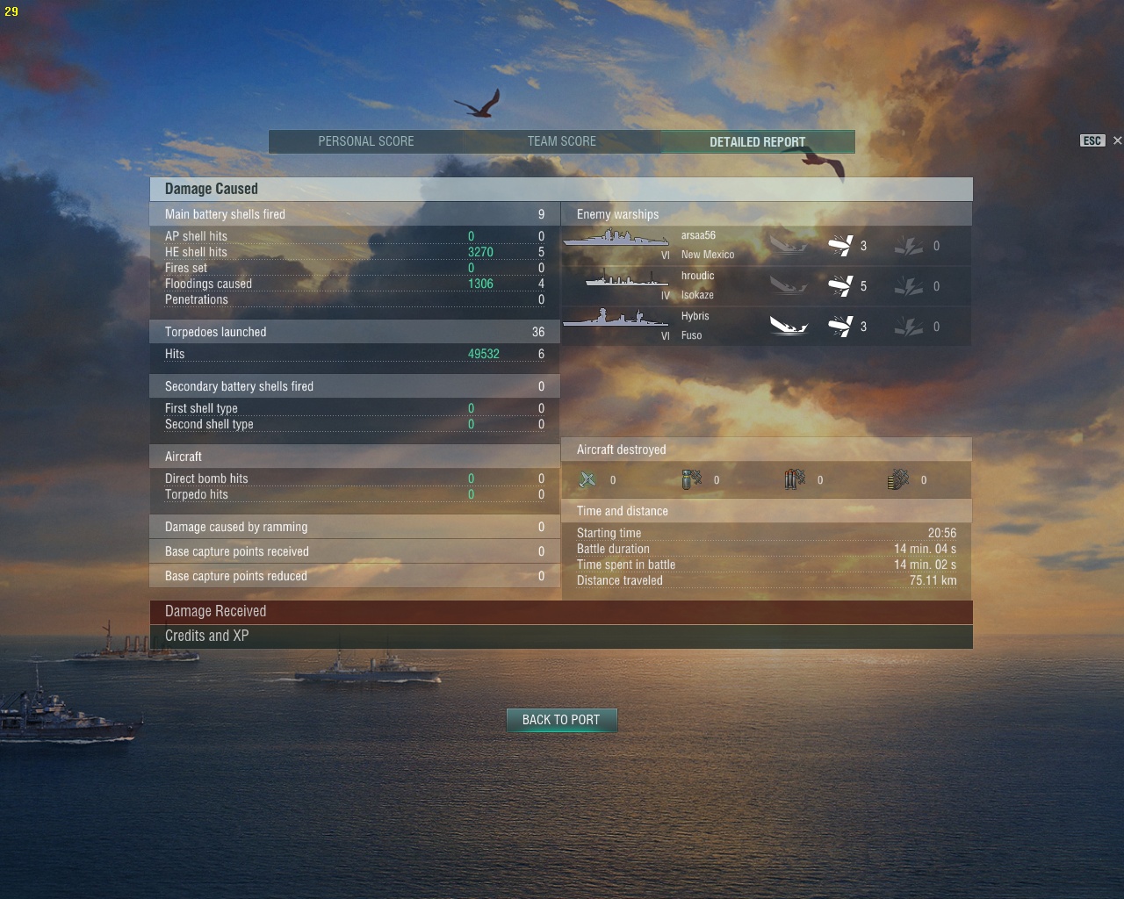
Task: Switch to the Personal Score tab
Action: [x=366, y=141]
